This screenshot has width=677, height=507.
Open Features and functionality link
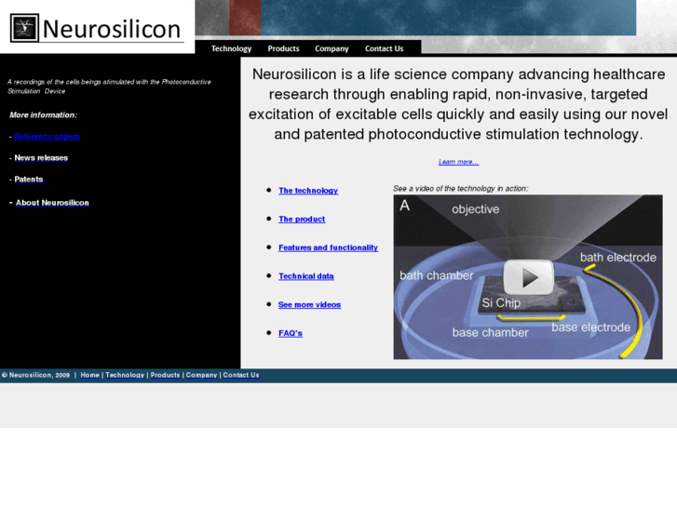tap(328, 247)
